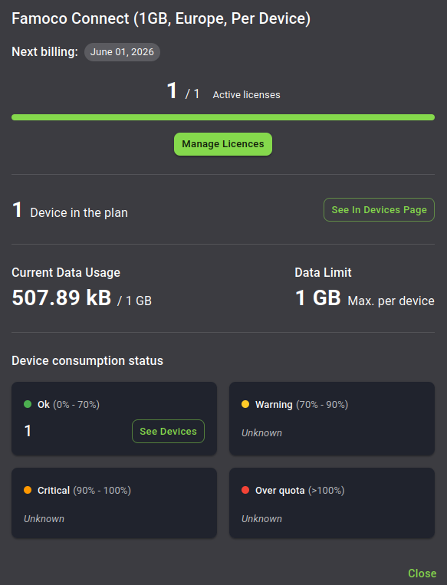The image size is (447, 585).
Task: Click the Manage Licences button
Action: click(x=223, y=144)
